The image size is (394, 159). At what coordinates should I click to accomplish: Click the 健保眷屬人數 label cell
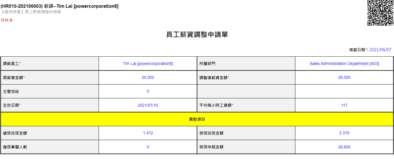[50, 147]
